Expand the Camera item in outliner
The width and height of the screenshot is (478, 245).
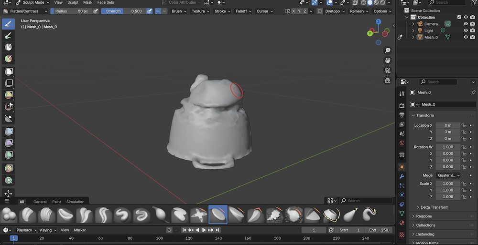[x=413, y=24]
